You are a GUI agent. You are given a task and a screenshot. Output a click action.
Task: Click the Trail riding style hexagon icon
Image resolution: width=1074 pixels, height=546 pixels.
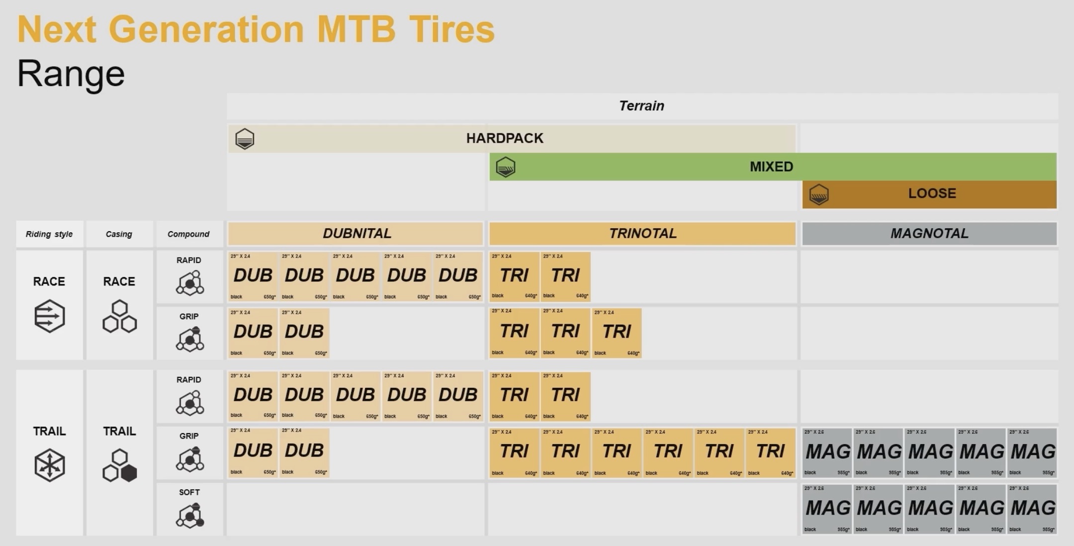tap(49, 465)
